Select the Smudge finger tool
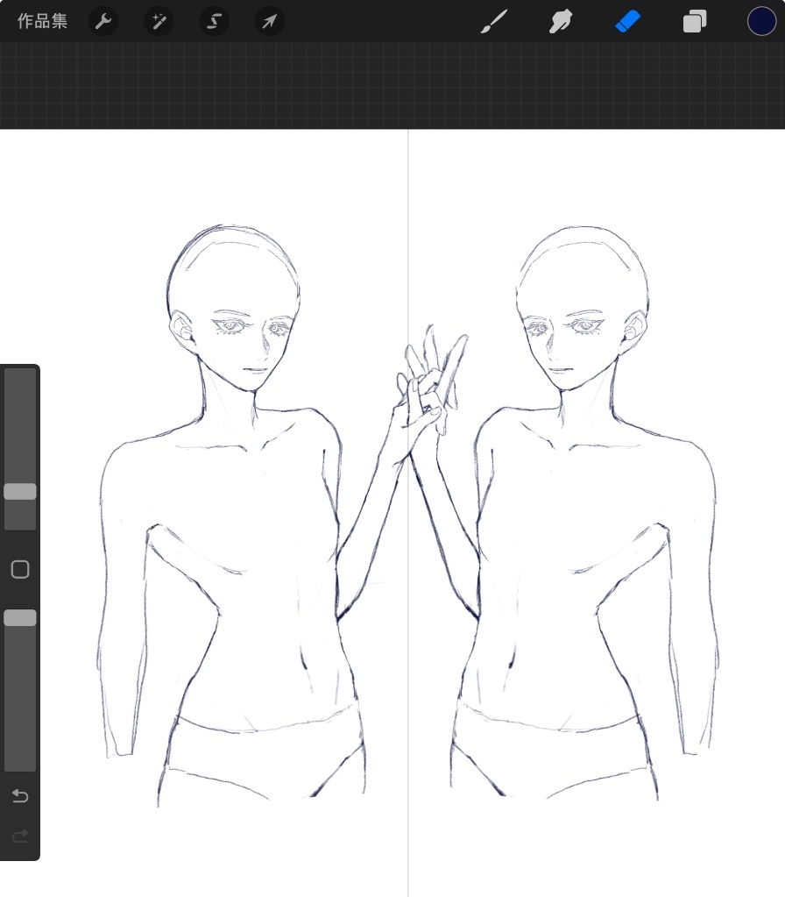The width and height of the screenshot is (785, 897). (561, 22)
